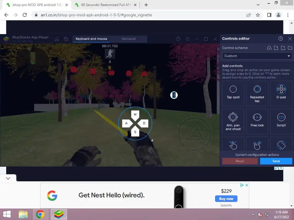Switch to Gamepad tab
The height and width of the screenshot is (220, 294).
[129, 39]
